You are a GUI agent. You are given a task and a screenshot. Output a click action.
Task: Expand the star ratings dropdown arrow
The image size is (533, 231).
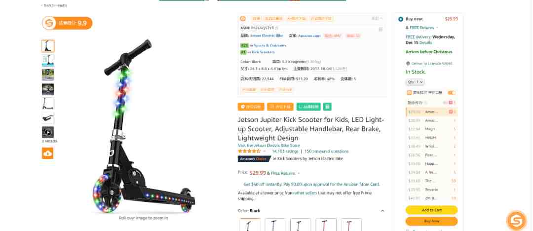pyautogui.click(x=264, y=152)
